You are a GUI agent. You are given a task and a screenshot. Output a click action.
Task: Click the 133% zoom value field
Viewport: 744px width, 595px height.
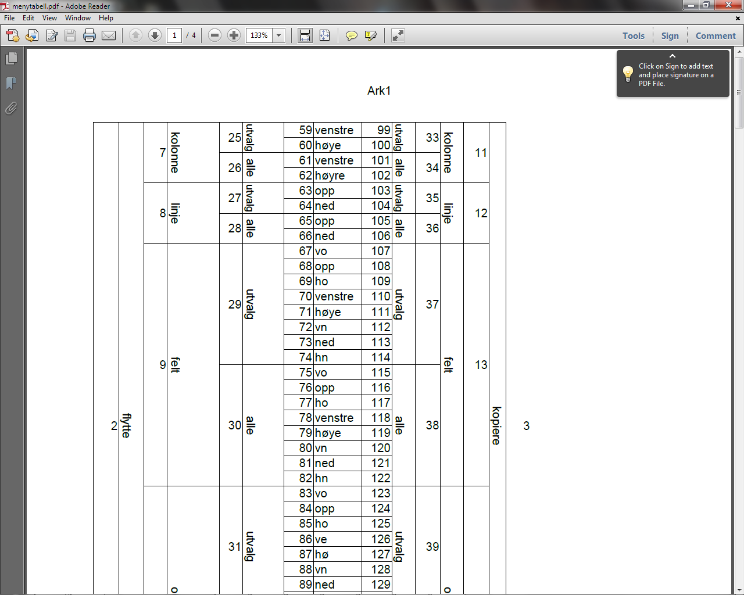pyautogui.click(x=259, y=35)
